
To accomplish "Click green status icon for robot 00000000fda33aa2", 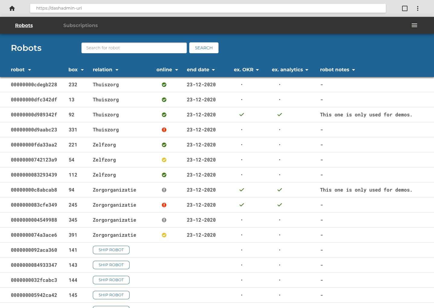I will coord(164,145).
